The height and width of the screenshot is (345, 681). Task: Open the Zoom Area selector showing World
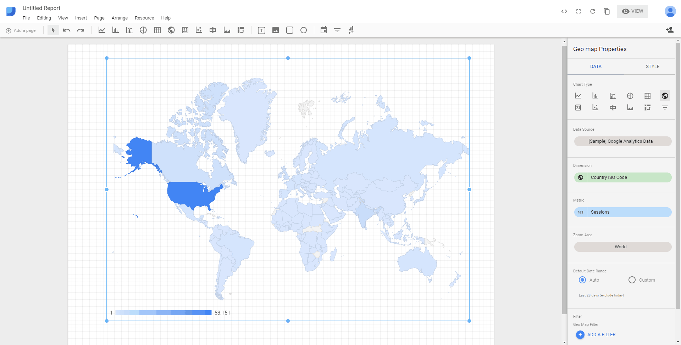pyautogui.click(x=622, y=247)
